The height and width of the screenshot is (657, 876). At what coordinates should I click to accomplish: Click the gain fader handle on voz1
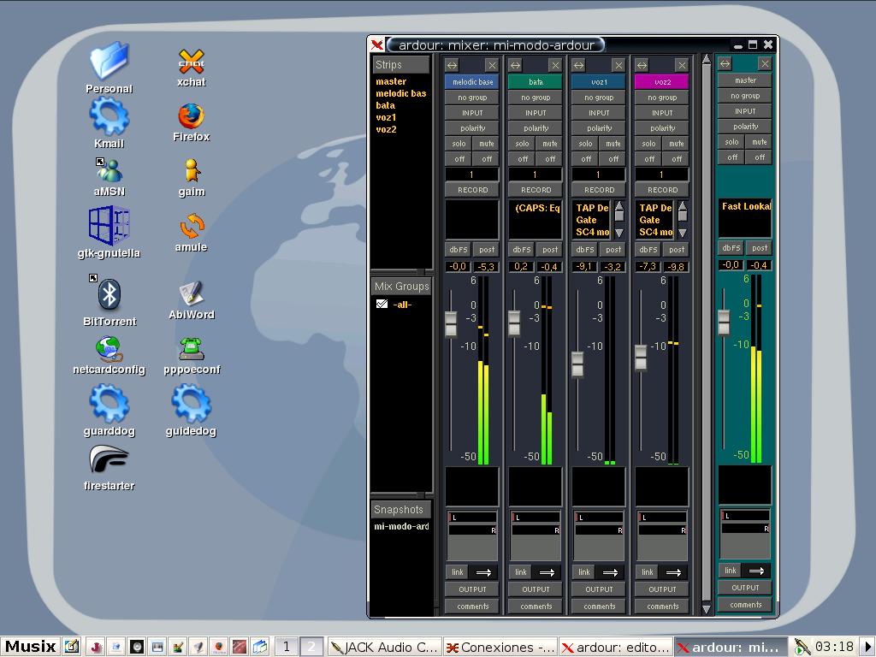pos(577,364)
